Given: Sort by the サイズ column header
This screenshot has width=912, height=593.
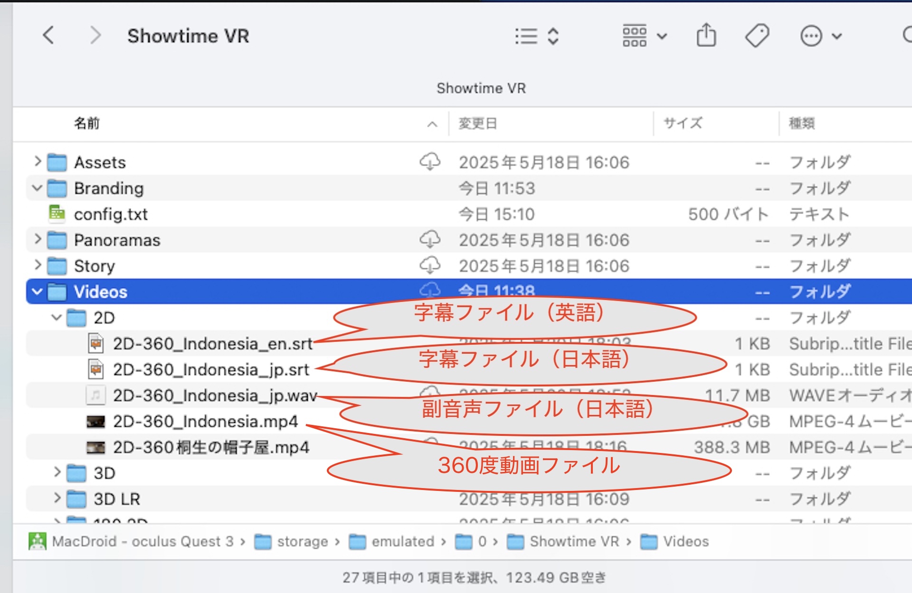Looking at the screenshot, I should [x=683, y=123].
